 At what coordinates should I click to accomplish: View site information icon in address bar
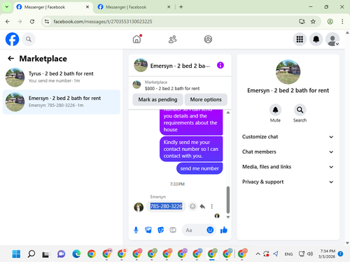click(x=47, y=22)
